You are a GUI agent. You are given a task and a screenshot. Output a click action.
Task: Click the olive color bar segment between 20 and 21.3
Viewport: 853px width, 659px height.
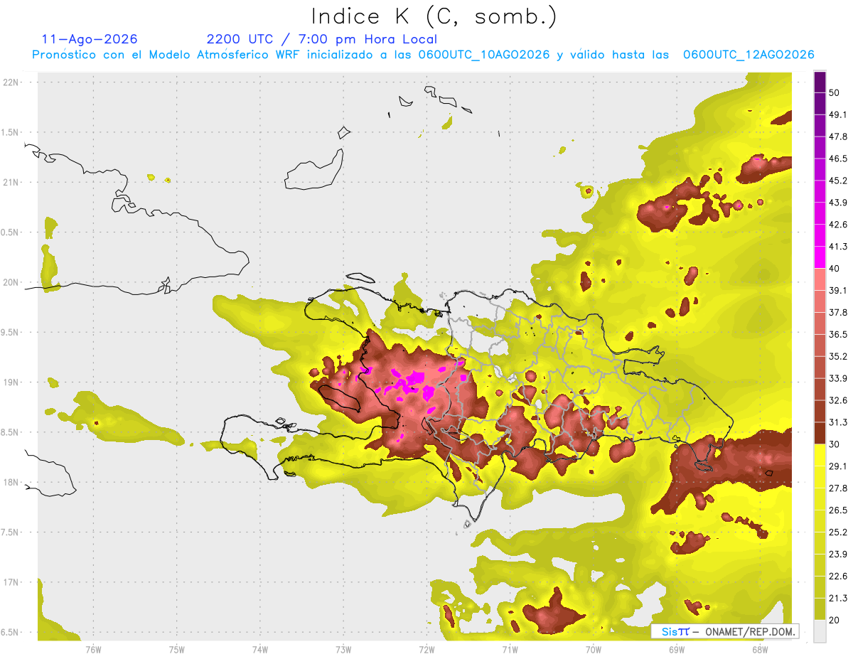click(820, 609)
